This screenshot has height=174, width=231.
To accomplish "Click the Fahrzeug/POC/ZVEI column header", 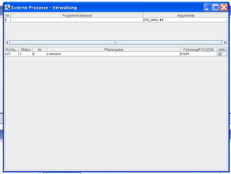I will click(198, 50).
